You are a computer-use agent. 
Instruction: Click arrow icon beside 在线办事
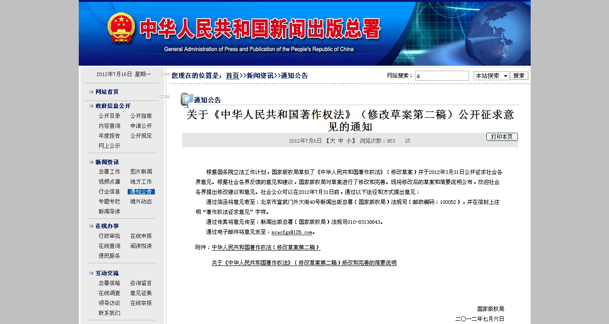click(91, 226)
